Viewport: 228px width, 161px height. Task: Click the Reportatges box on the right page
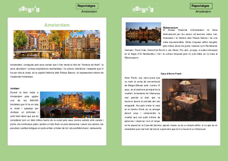pyautogui.click(x=200, y=6)
